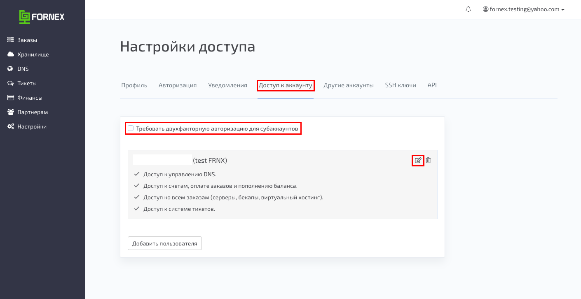Click label Требовать двухфакторную авторизацию для субаккаунтов
The image size is (581, 299).
tap(217, 128)
